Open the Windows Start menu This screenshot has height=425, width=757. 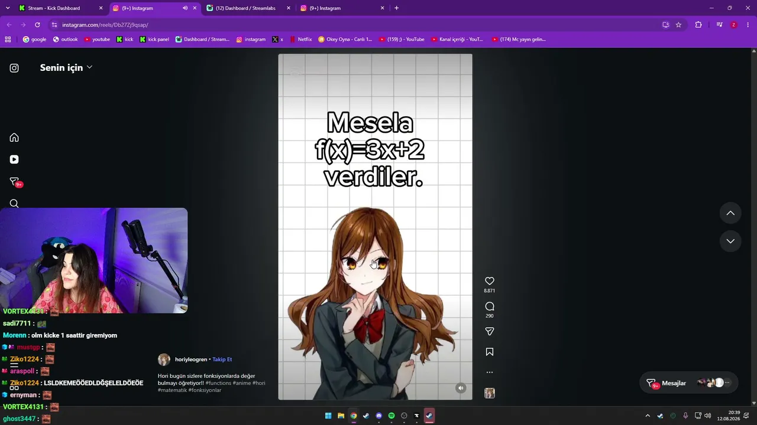(328, 416)
